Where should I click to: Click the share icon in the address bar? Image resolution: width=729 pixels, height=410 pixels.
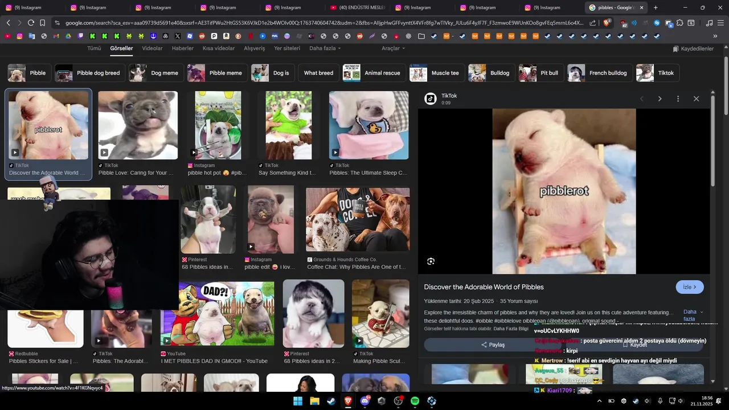[x=593, y=23]
